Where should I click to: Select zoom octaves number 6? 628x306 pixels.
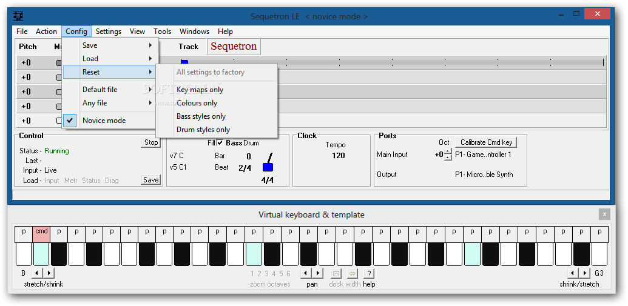288,274
